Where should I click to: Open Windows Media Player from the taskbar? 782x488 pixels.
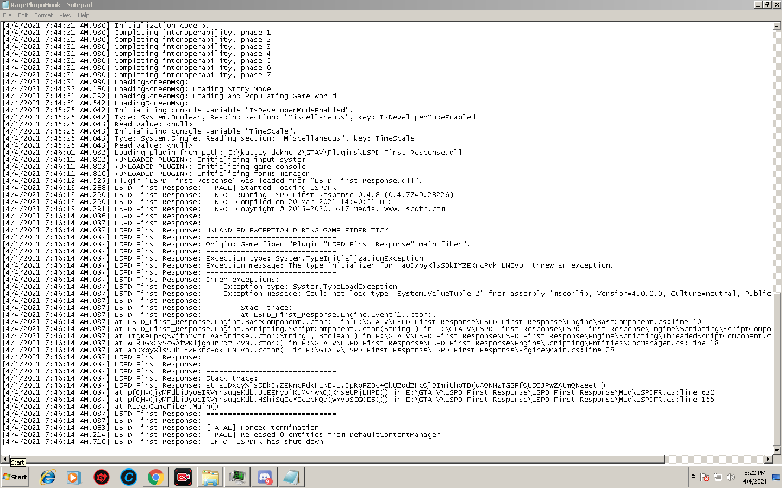click(74, 477)
